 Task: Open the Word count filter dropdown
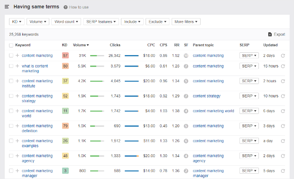(x=66, y=21)
